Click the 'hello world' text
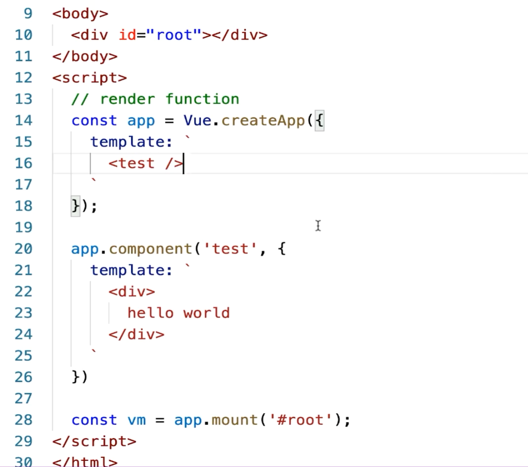Viewport: 528px width, 467px height. [x=178, y=313]
